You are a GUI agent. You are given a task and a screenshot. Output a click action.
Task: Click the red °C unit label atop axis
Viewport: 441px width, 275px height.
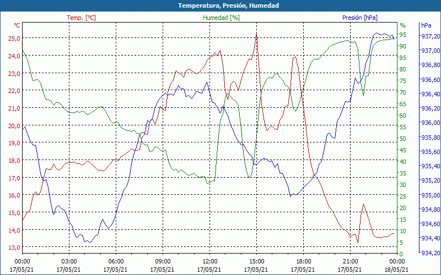[x=17, y=25]
